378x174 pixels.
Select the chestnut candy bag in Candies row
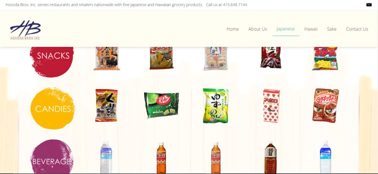click(x=107, y=105)
